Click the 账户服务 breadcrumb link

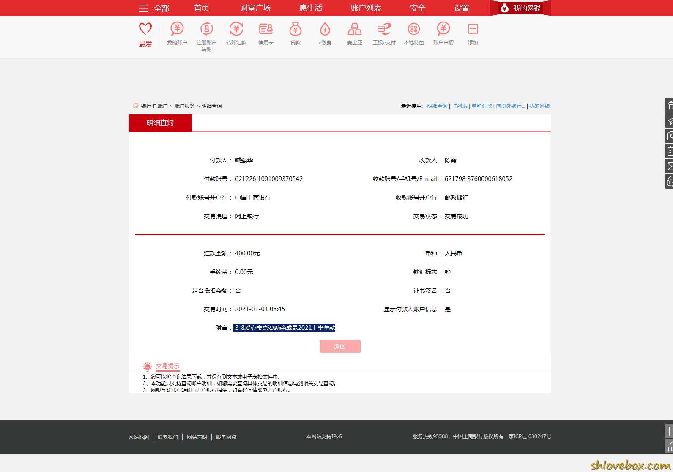tap(185, 106)
